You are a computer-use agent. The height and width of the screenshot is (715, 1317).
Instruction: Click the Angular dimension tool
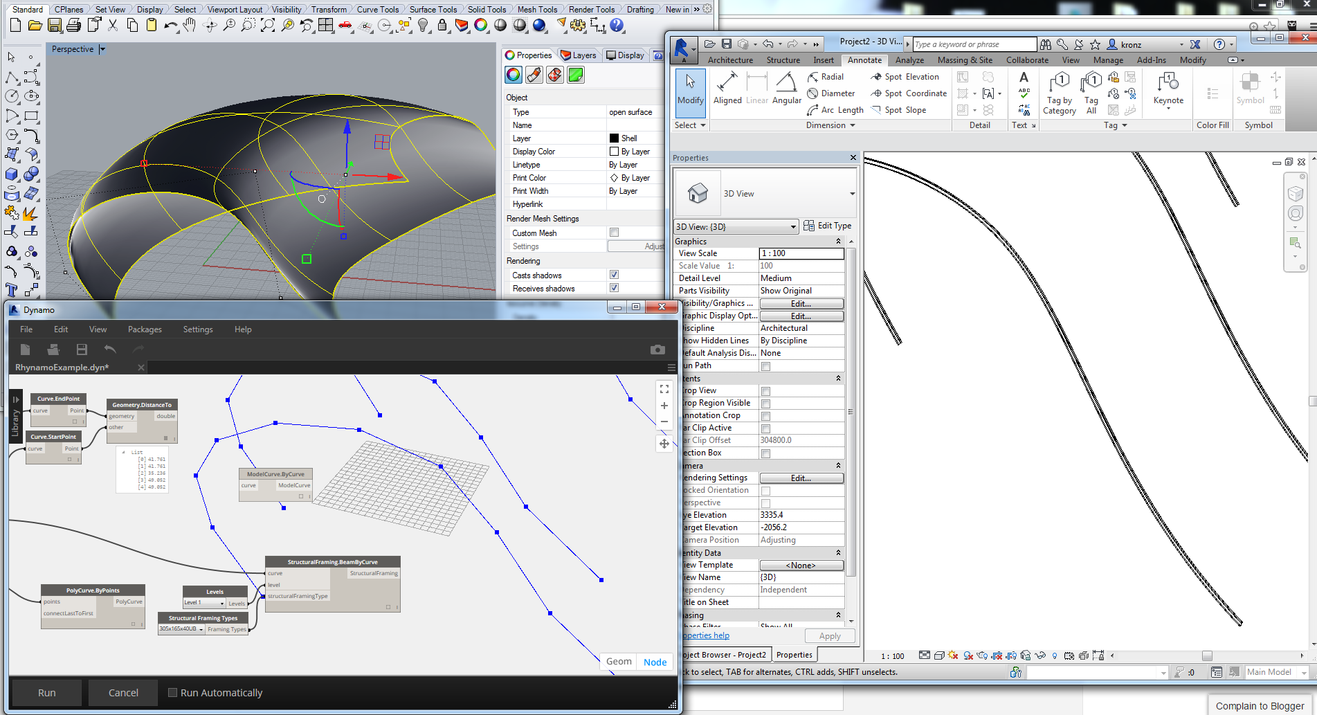coord(786,88)
